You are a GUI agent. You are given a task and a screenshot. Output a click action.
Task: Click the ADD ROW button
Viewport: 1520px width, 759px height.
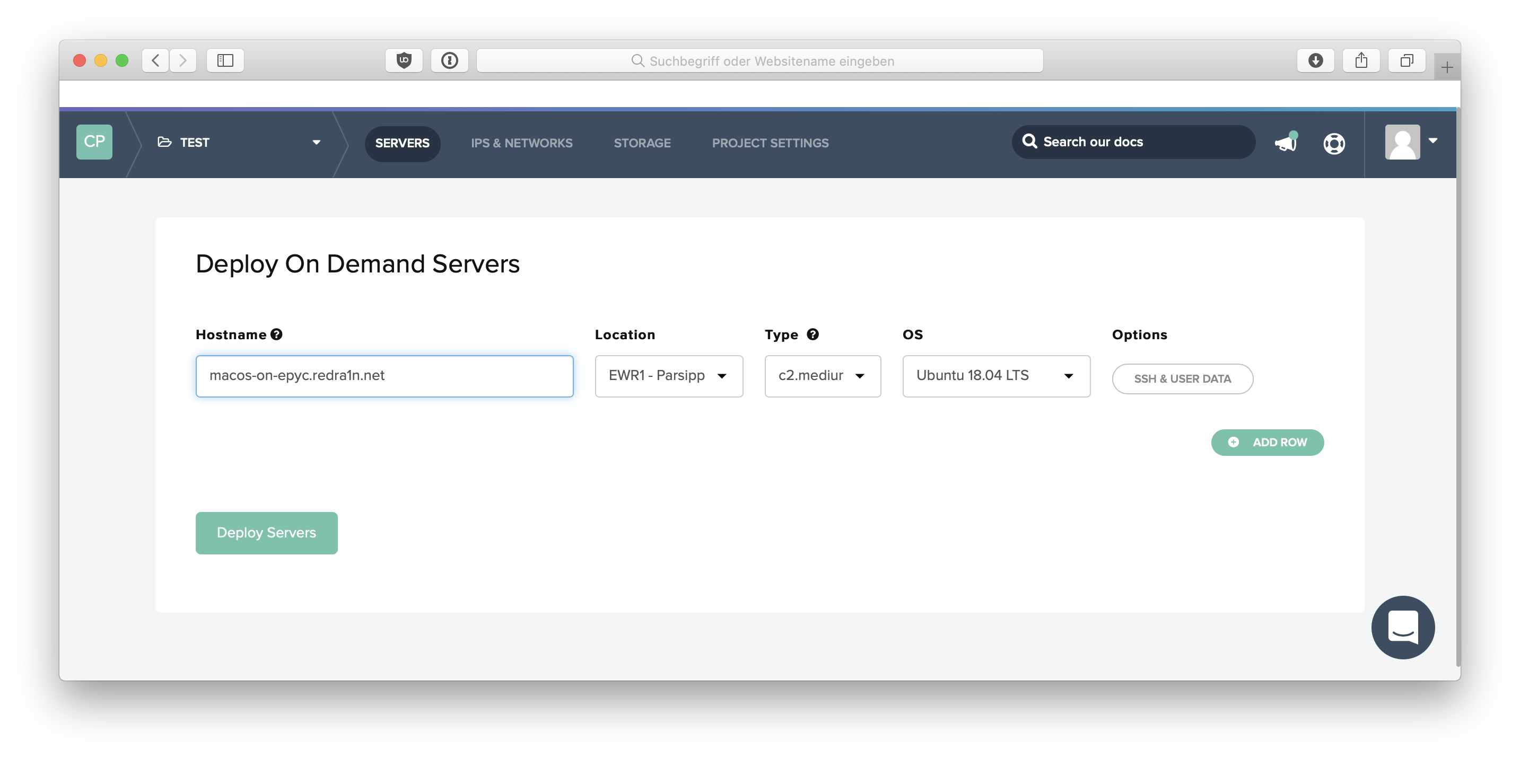coord(1268,442)
